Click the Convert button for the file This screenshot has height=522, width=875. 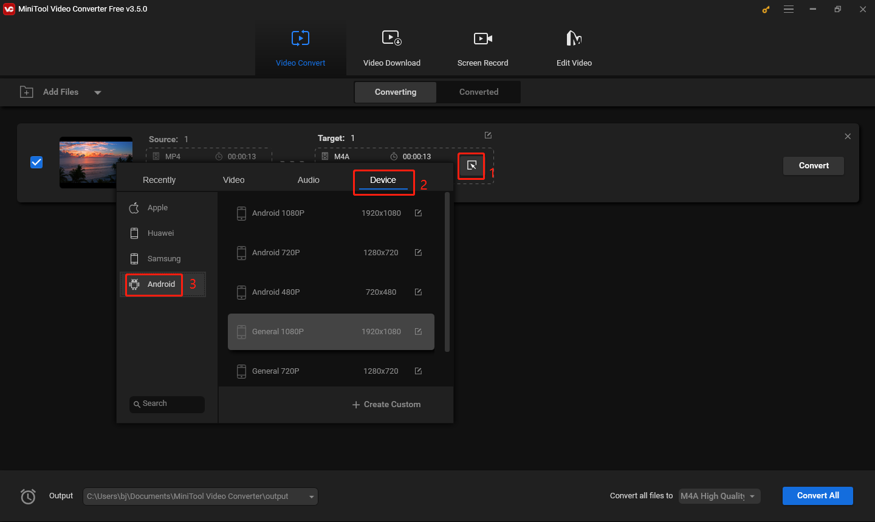pos(814,165)
